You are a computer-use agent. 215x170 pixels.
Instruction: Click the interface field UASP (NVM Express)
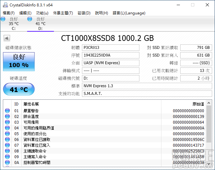tap(110, 63)
